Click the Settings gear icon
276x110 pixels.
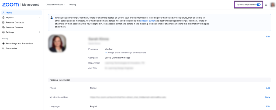(x=4, y=32)
